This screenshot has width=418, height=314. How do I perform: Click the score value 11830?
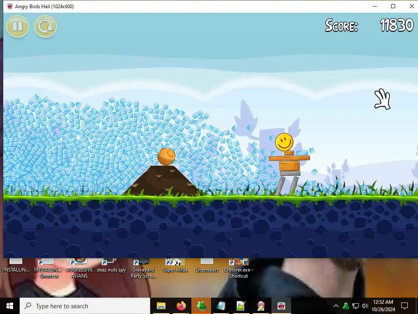(x=397, y=25)
